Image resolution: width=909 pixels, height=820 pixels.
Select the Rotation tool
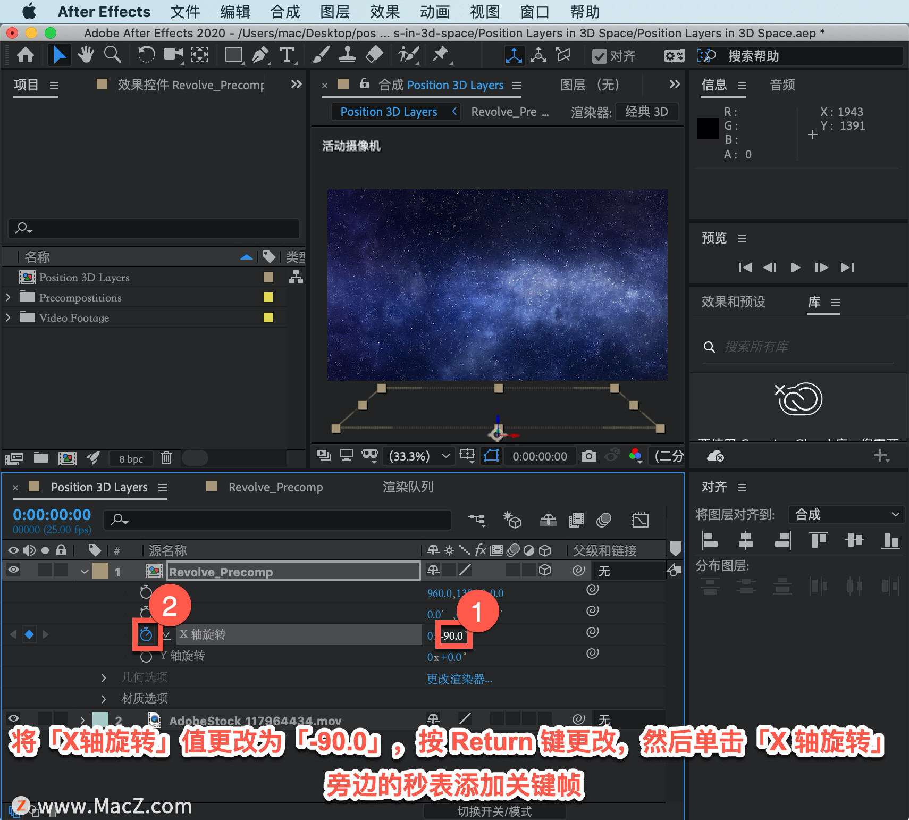pyautogui.click(x=146, y=55)
